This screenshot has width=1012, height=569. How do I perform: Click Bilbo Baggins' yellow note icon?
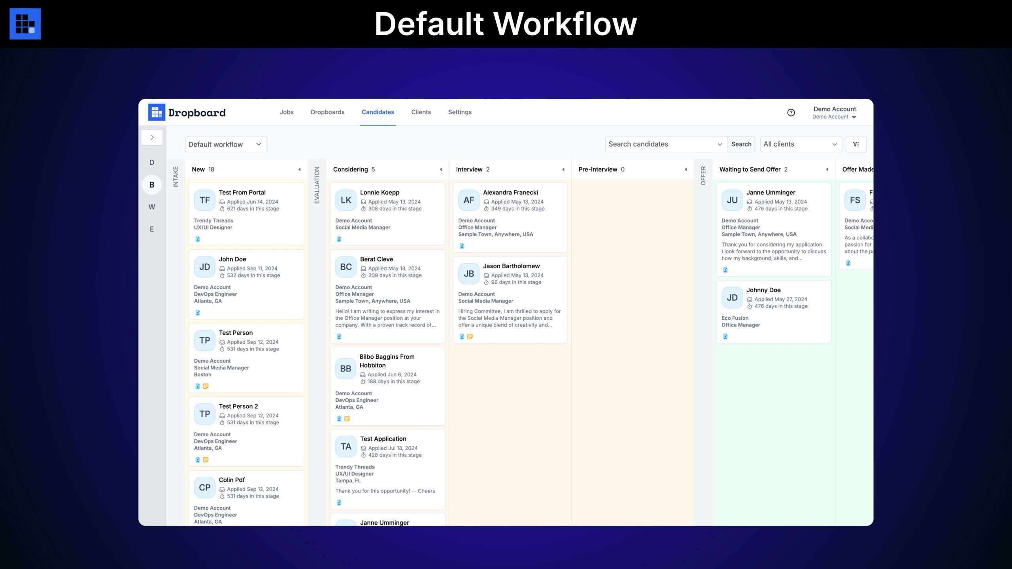click(347, 419)
